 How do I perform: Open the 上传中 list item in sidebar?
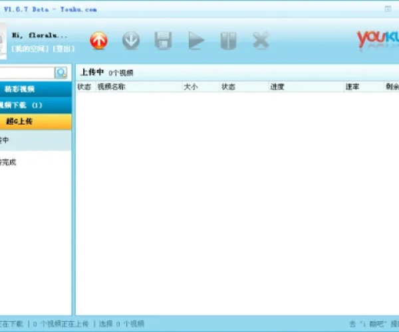(x=36, y=140)
